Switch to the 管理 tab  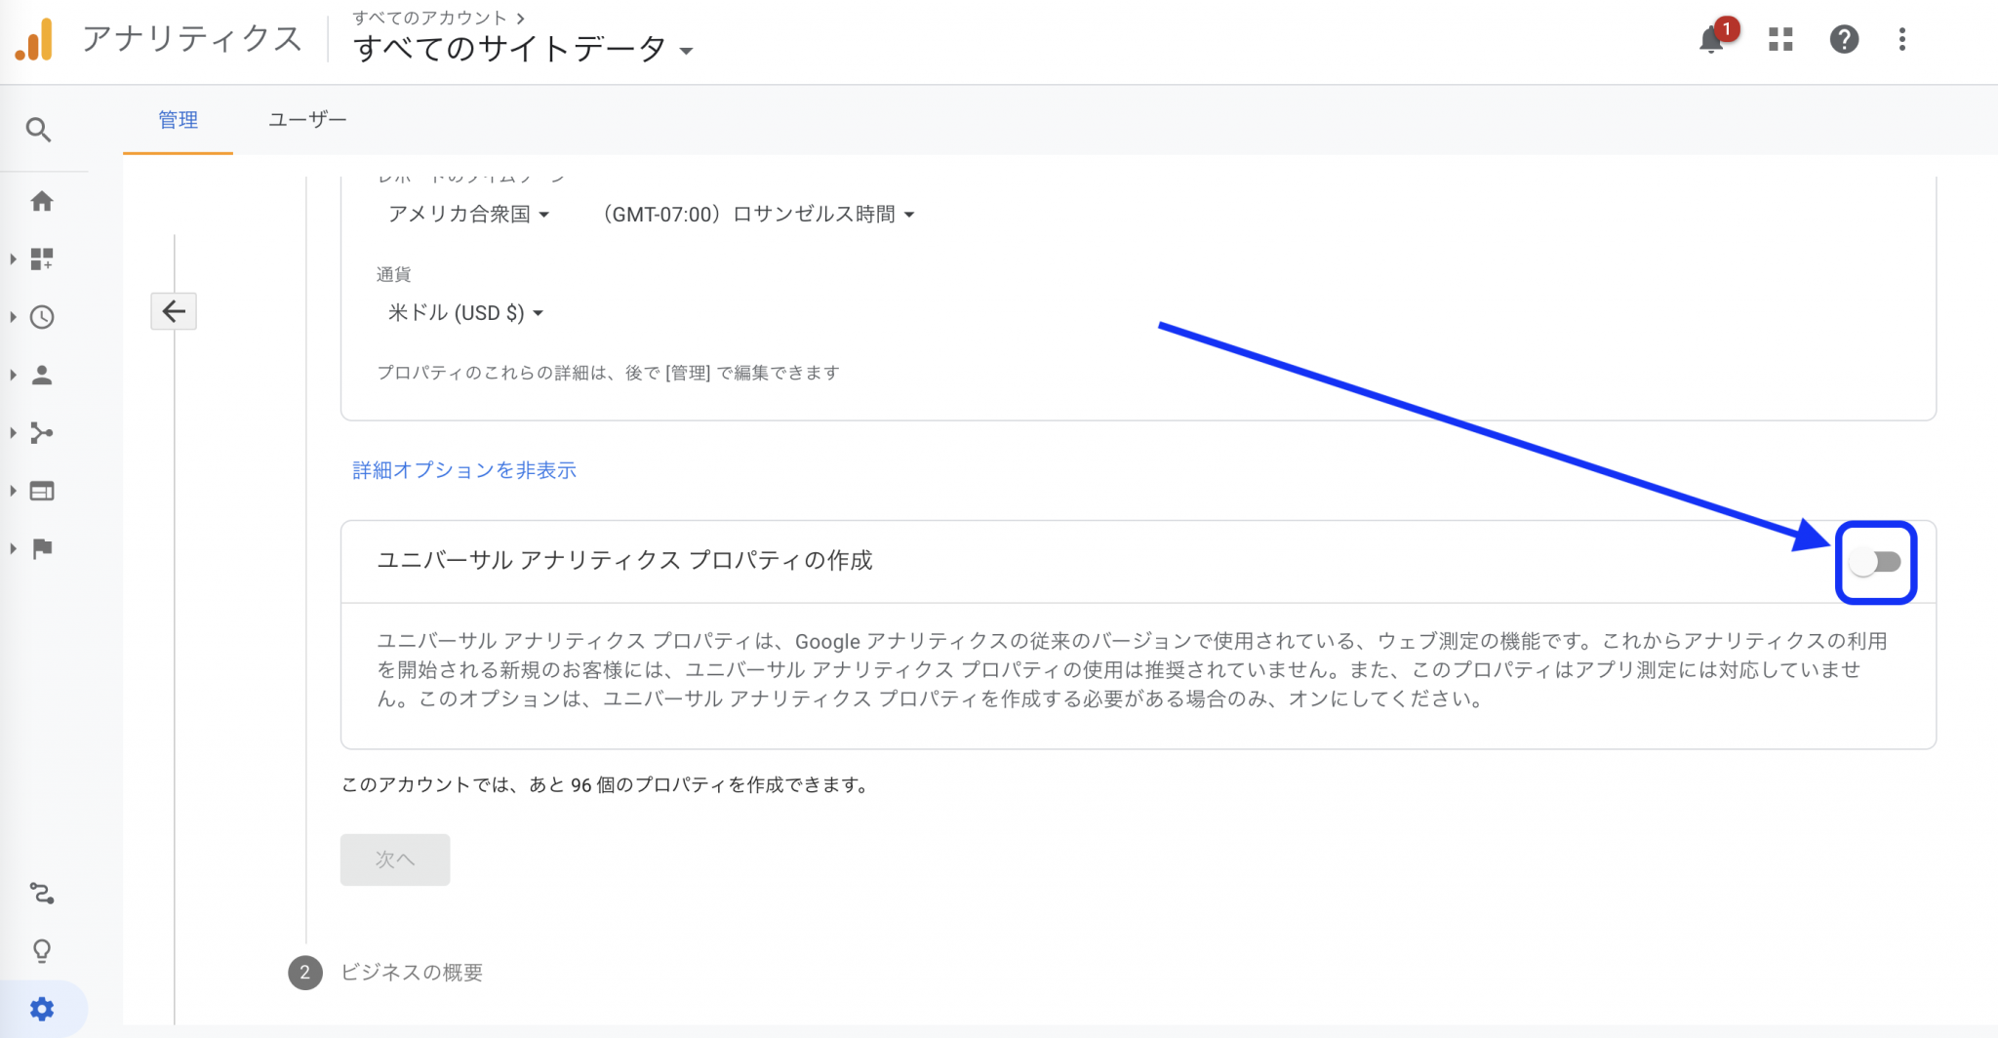pos(178,120)
